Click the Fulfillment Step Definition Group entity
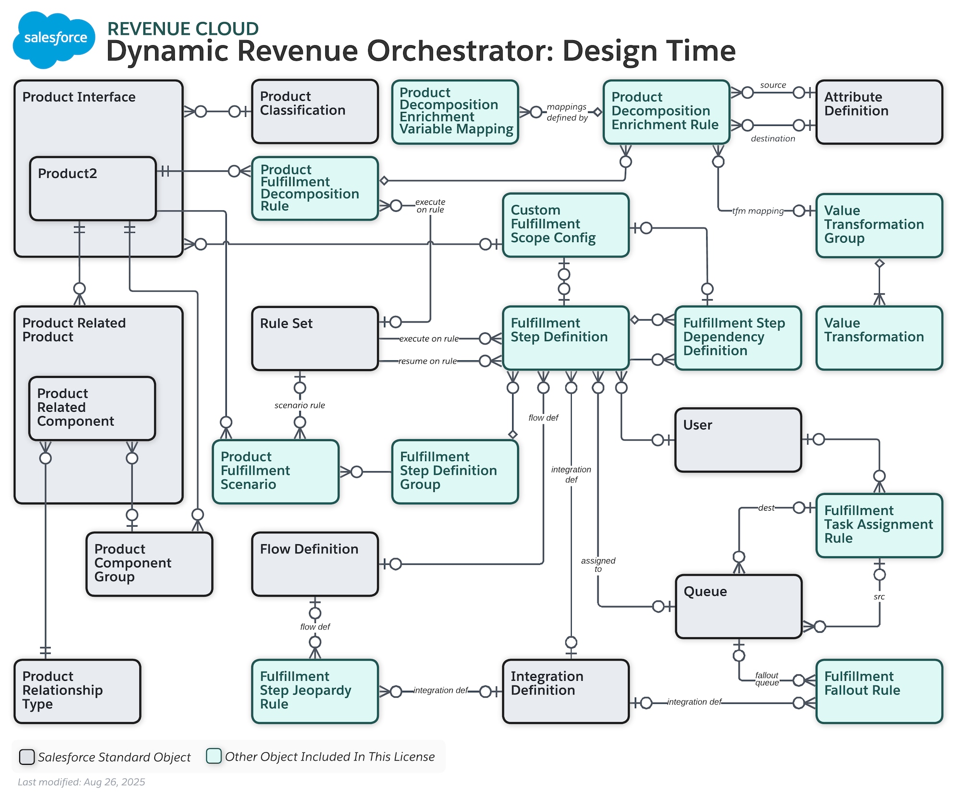The height and width of the screenshot is (797, 961). pyautogui.click(x=455, y=472)
